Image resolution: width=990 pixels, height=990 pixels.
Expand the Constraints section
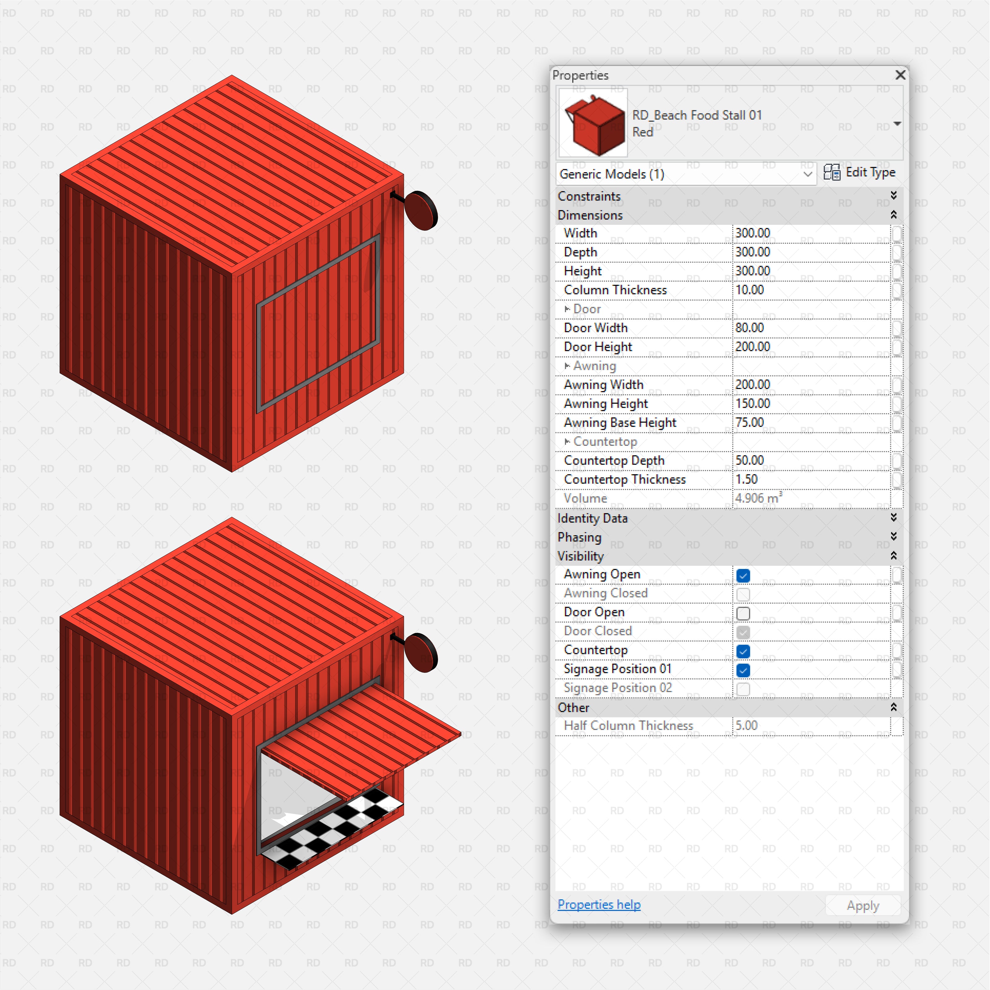[x=893, y=196]
